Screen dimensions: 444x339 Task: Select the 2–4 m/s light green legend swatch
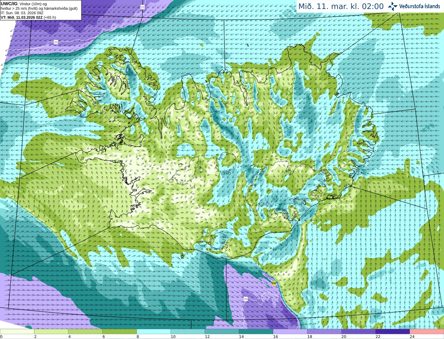coord(51,332)
